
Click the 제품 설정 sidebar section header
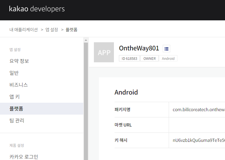pos(17,146)
